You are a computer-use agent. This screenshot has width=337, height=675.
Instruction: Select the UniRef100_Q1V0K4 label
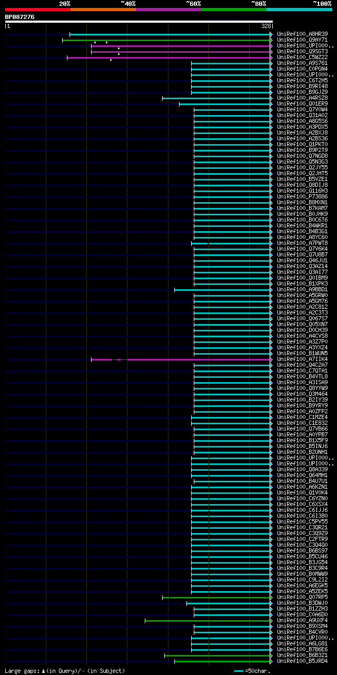coord(302,492)
